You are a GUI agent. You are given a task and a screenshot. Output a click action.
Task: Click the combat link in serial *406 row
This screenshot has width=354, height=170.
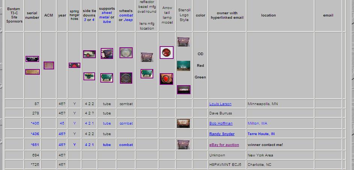126,123
